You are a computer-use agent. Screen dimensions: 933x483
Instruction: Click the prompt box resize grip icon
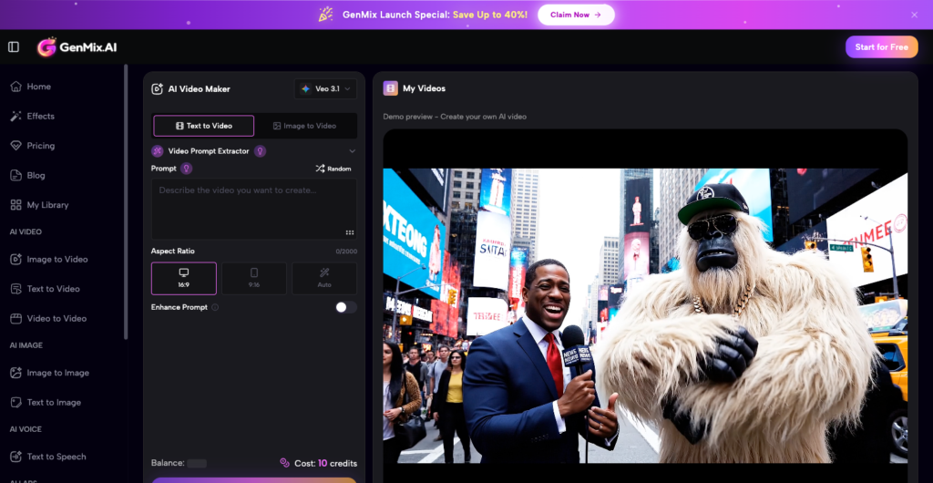[349, 232]
